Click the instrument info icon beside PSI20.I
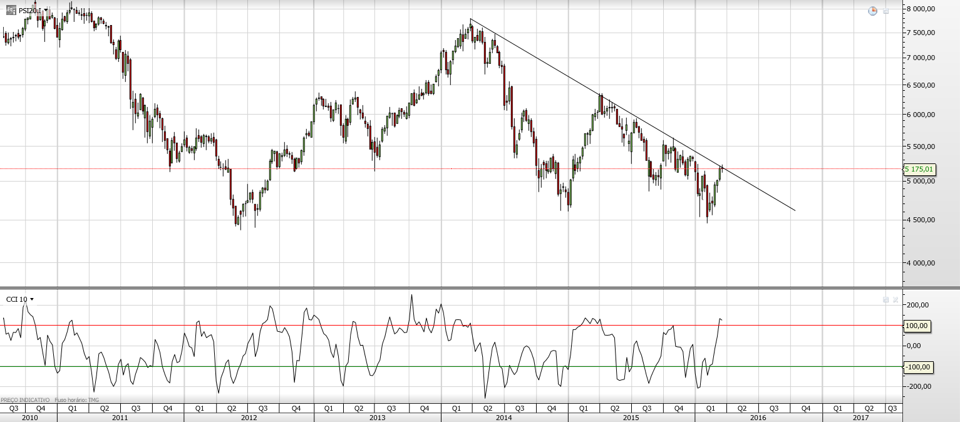The image size is (960, 422). pyautogui.click(x=11, y=10)
